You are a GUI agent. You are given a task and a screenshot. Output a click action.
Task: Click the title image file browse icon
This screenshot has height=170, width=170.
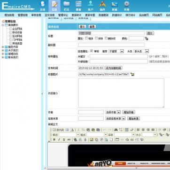(x=132, y=74)
